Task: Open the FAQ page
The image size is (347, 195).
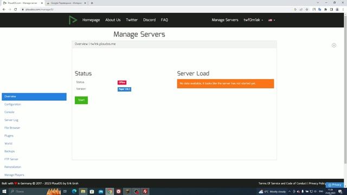Action: tap(164, 20)
